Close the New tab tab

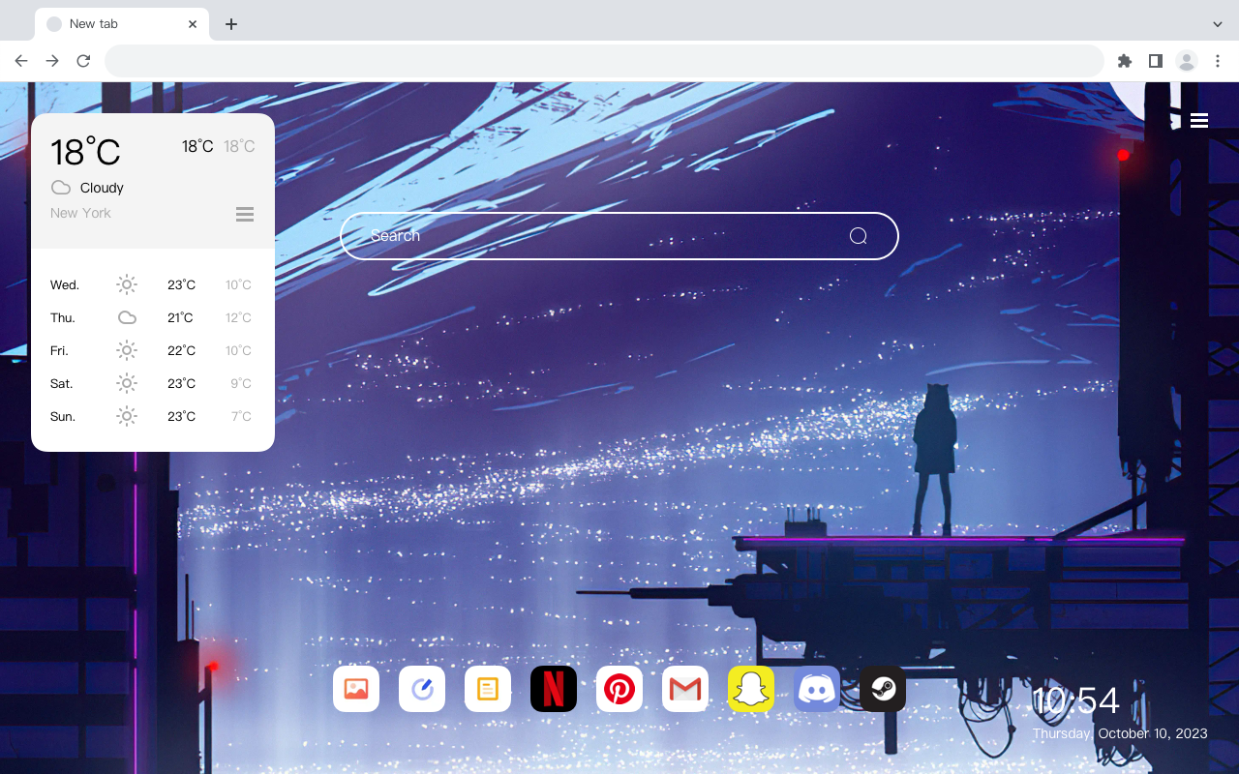pos(193,24)
